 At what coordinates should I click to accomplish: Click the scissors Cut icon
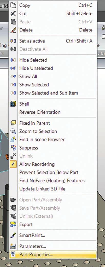(13, 14)
